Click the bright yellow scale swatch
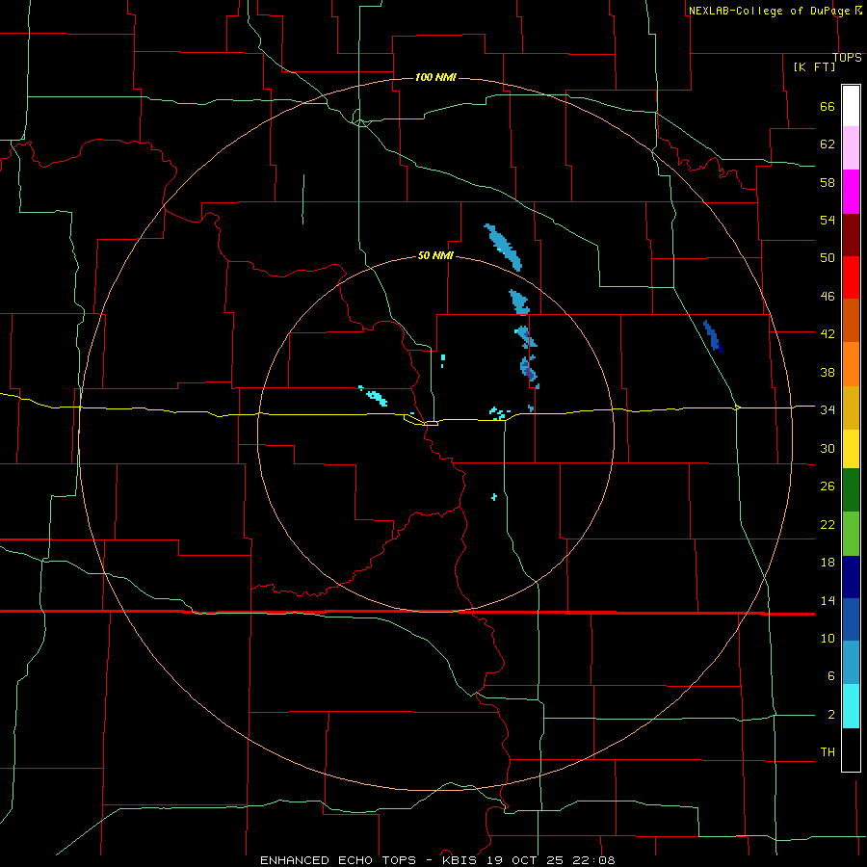Screen dimensions: 867x867 tap(851, 448)
